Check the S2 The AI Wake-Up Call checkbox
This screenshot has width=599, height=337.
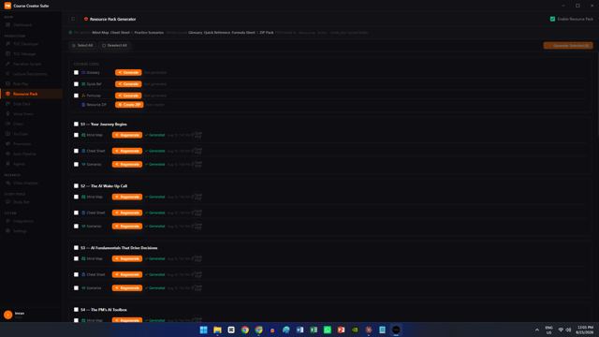coord(76,186)
